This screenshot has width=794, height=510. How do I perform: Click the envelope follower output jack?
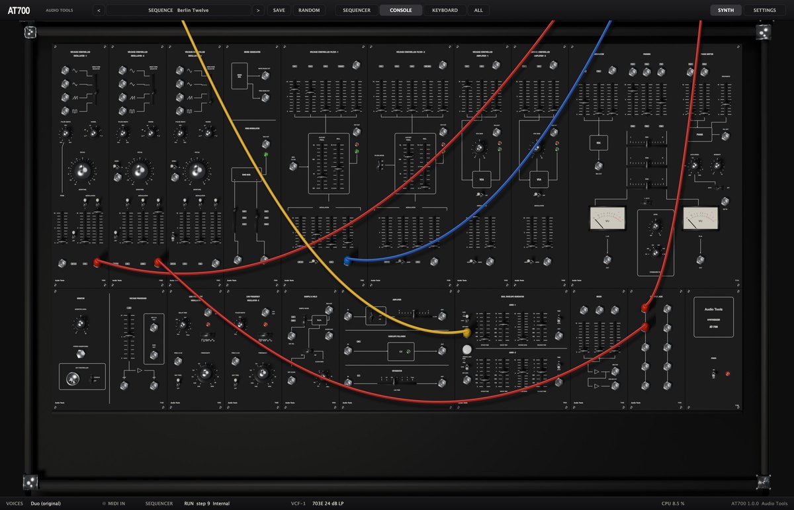[x=442, y=351]
